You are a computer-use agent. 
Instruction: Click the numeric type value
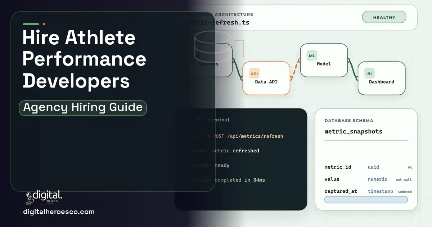point(378,179)
